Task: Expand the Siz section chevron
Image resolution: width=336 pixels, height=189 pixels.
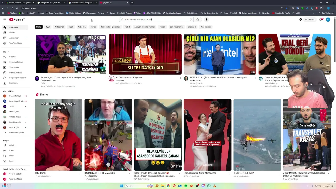Action: [8, 51]
